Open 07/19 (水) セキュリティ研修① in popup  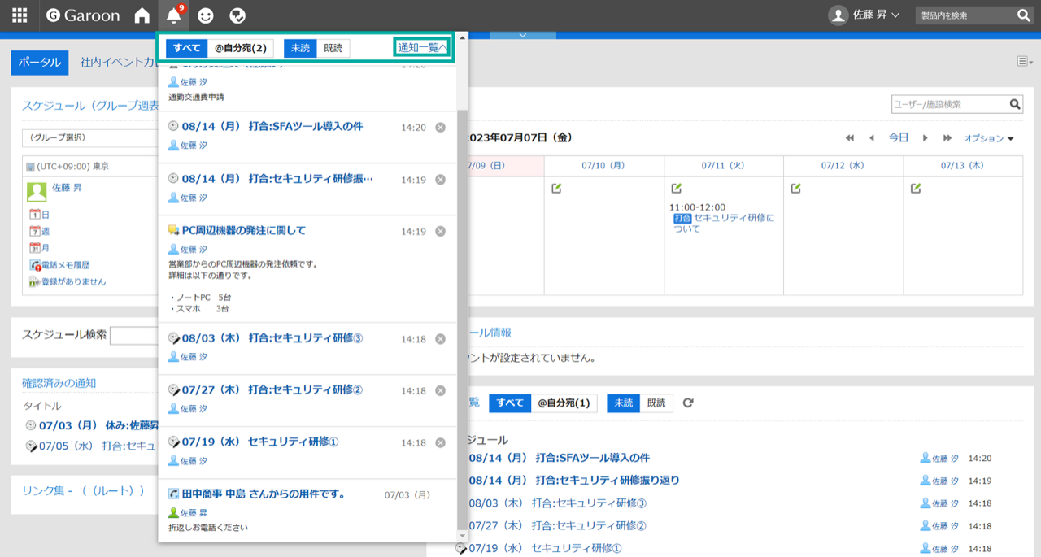click(x=260, y=442)
